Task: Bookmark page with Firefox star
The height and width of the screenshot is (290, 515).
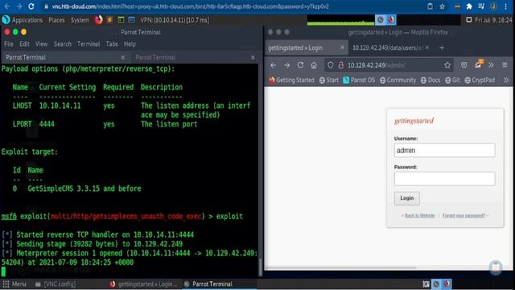Action: point(447,65)
